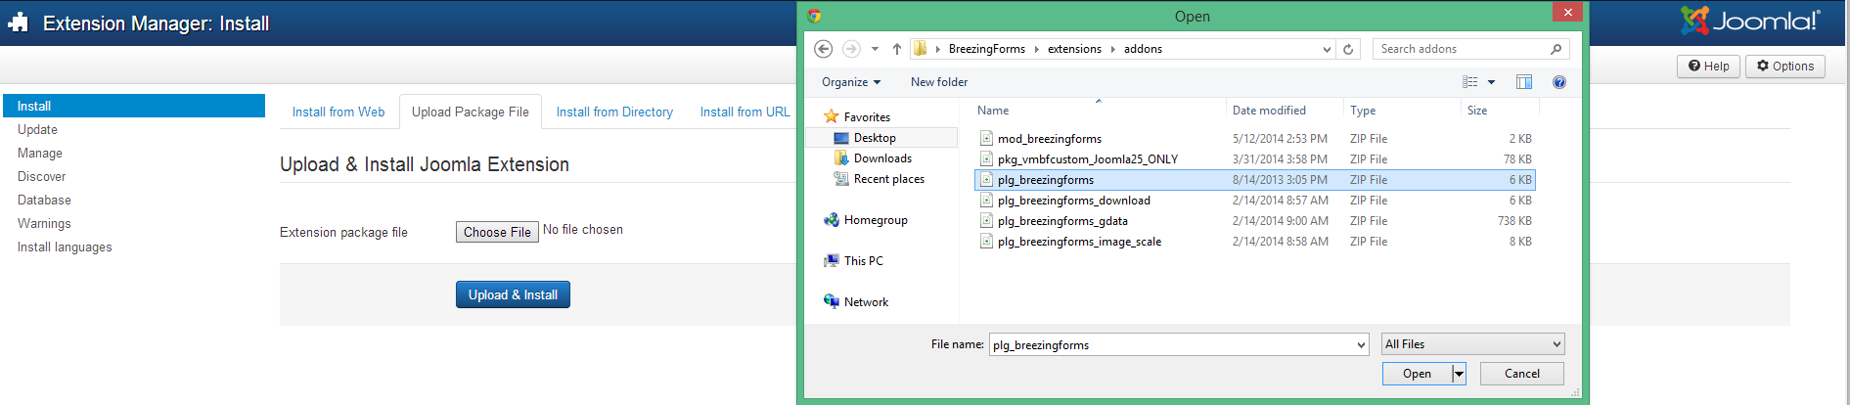Select Recent places in navigation pane

[888, 179]
